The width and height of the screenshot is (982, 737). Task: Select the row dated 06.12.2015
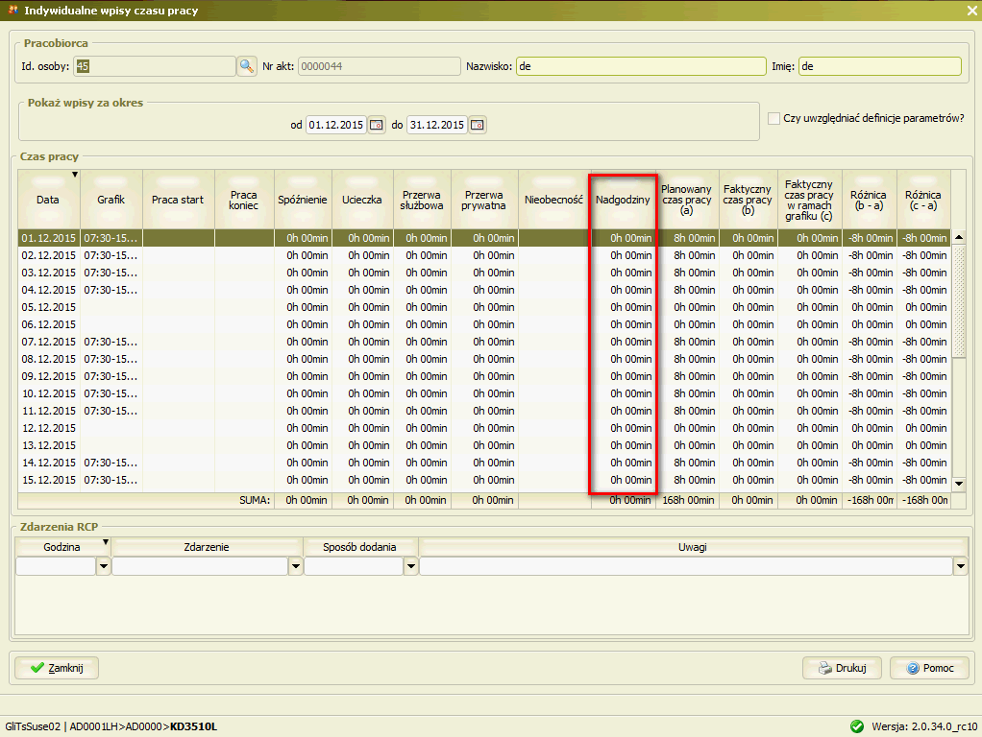(484, 324)
